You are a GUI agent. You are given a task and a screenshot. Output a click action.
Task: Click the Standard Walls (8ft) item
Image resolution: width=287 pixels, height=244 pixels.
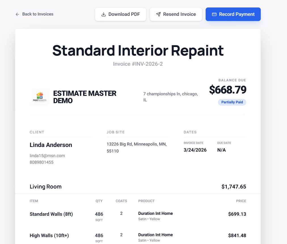(x=51, y=214)
